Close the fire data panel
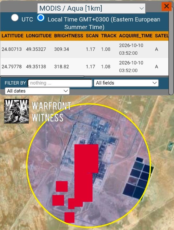This screenshot has height=230, width=174. point(166,6)
